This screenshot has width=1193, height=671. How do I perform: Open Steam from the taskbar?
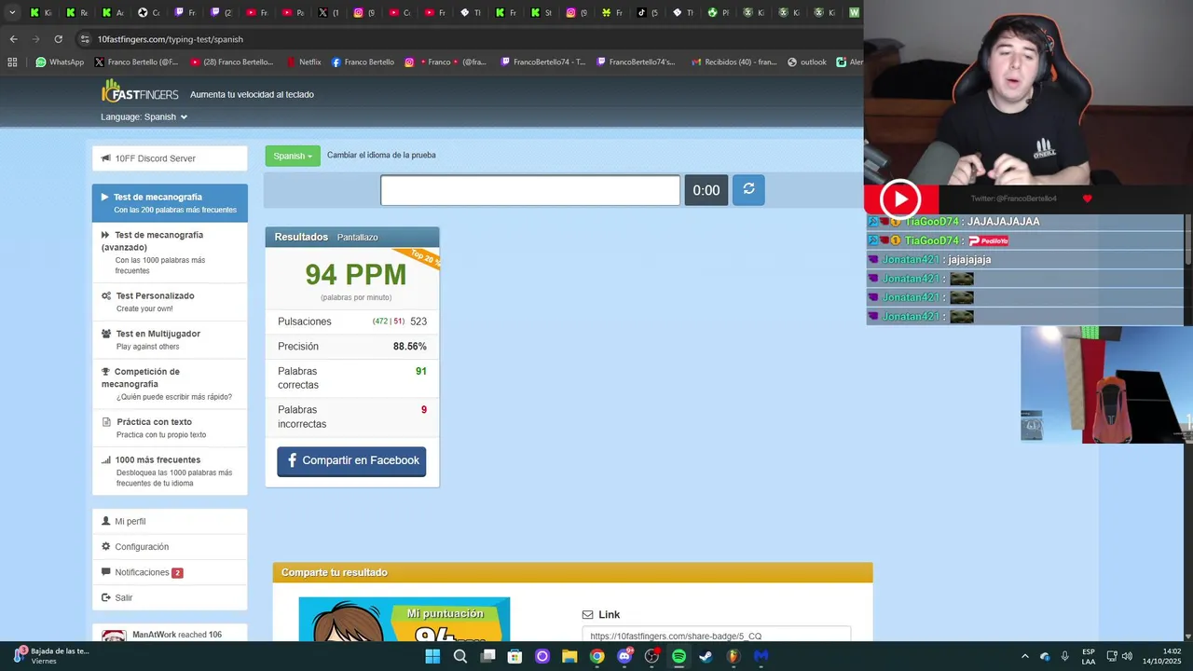pos(706,656)
